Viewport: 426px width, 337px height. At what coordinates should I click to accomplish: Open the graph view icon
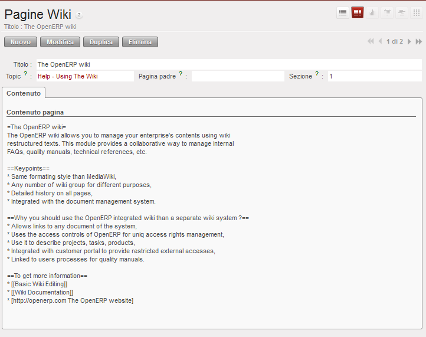coord(372,13)
